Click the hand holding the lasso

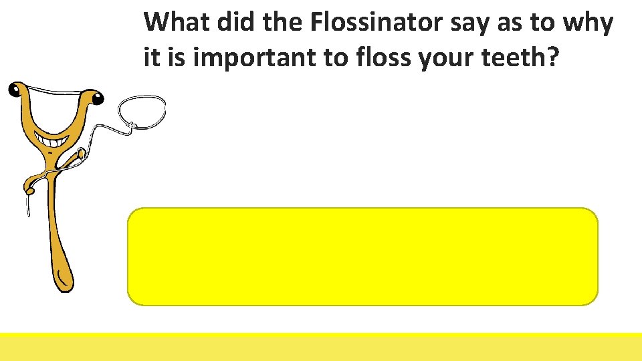pyautogui.click(x=81, y=155)
